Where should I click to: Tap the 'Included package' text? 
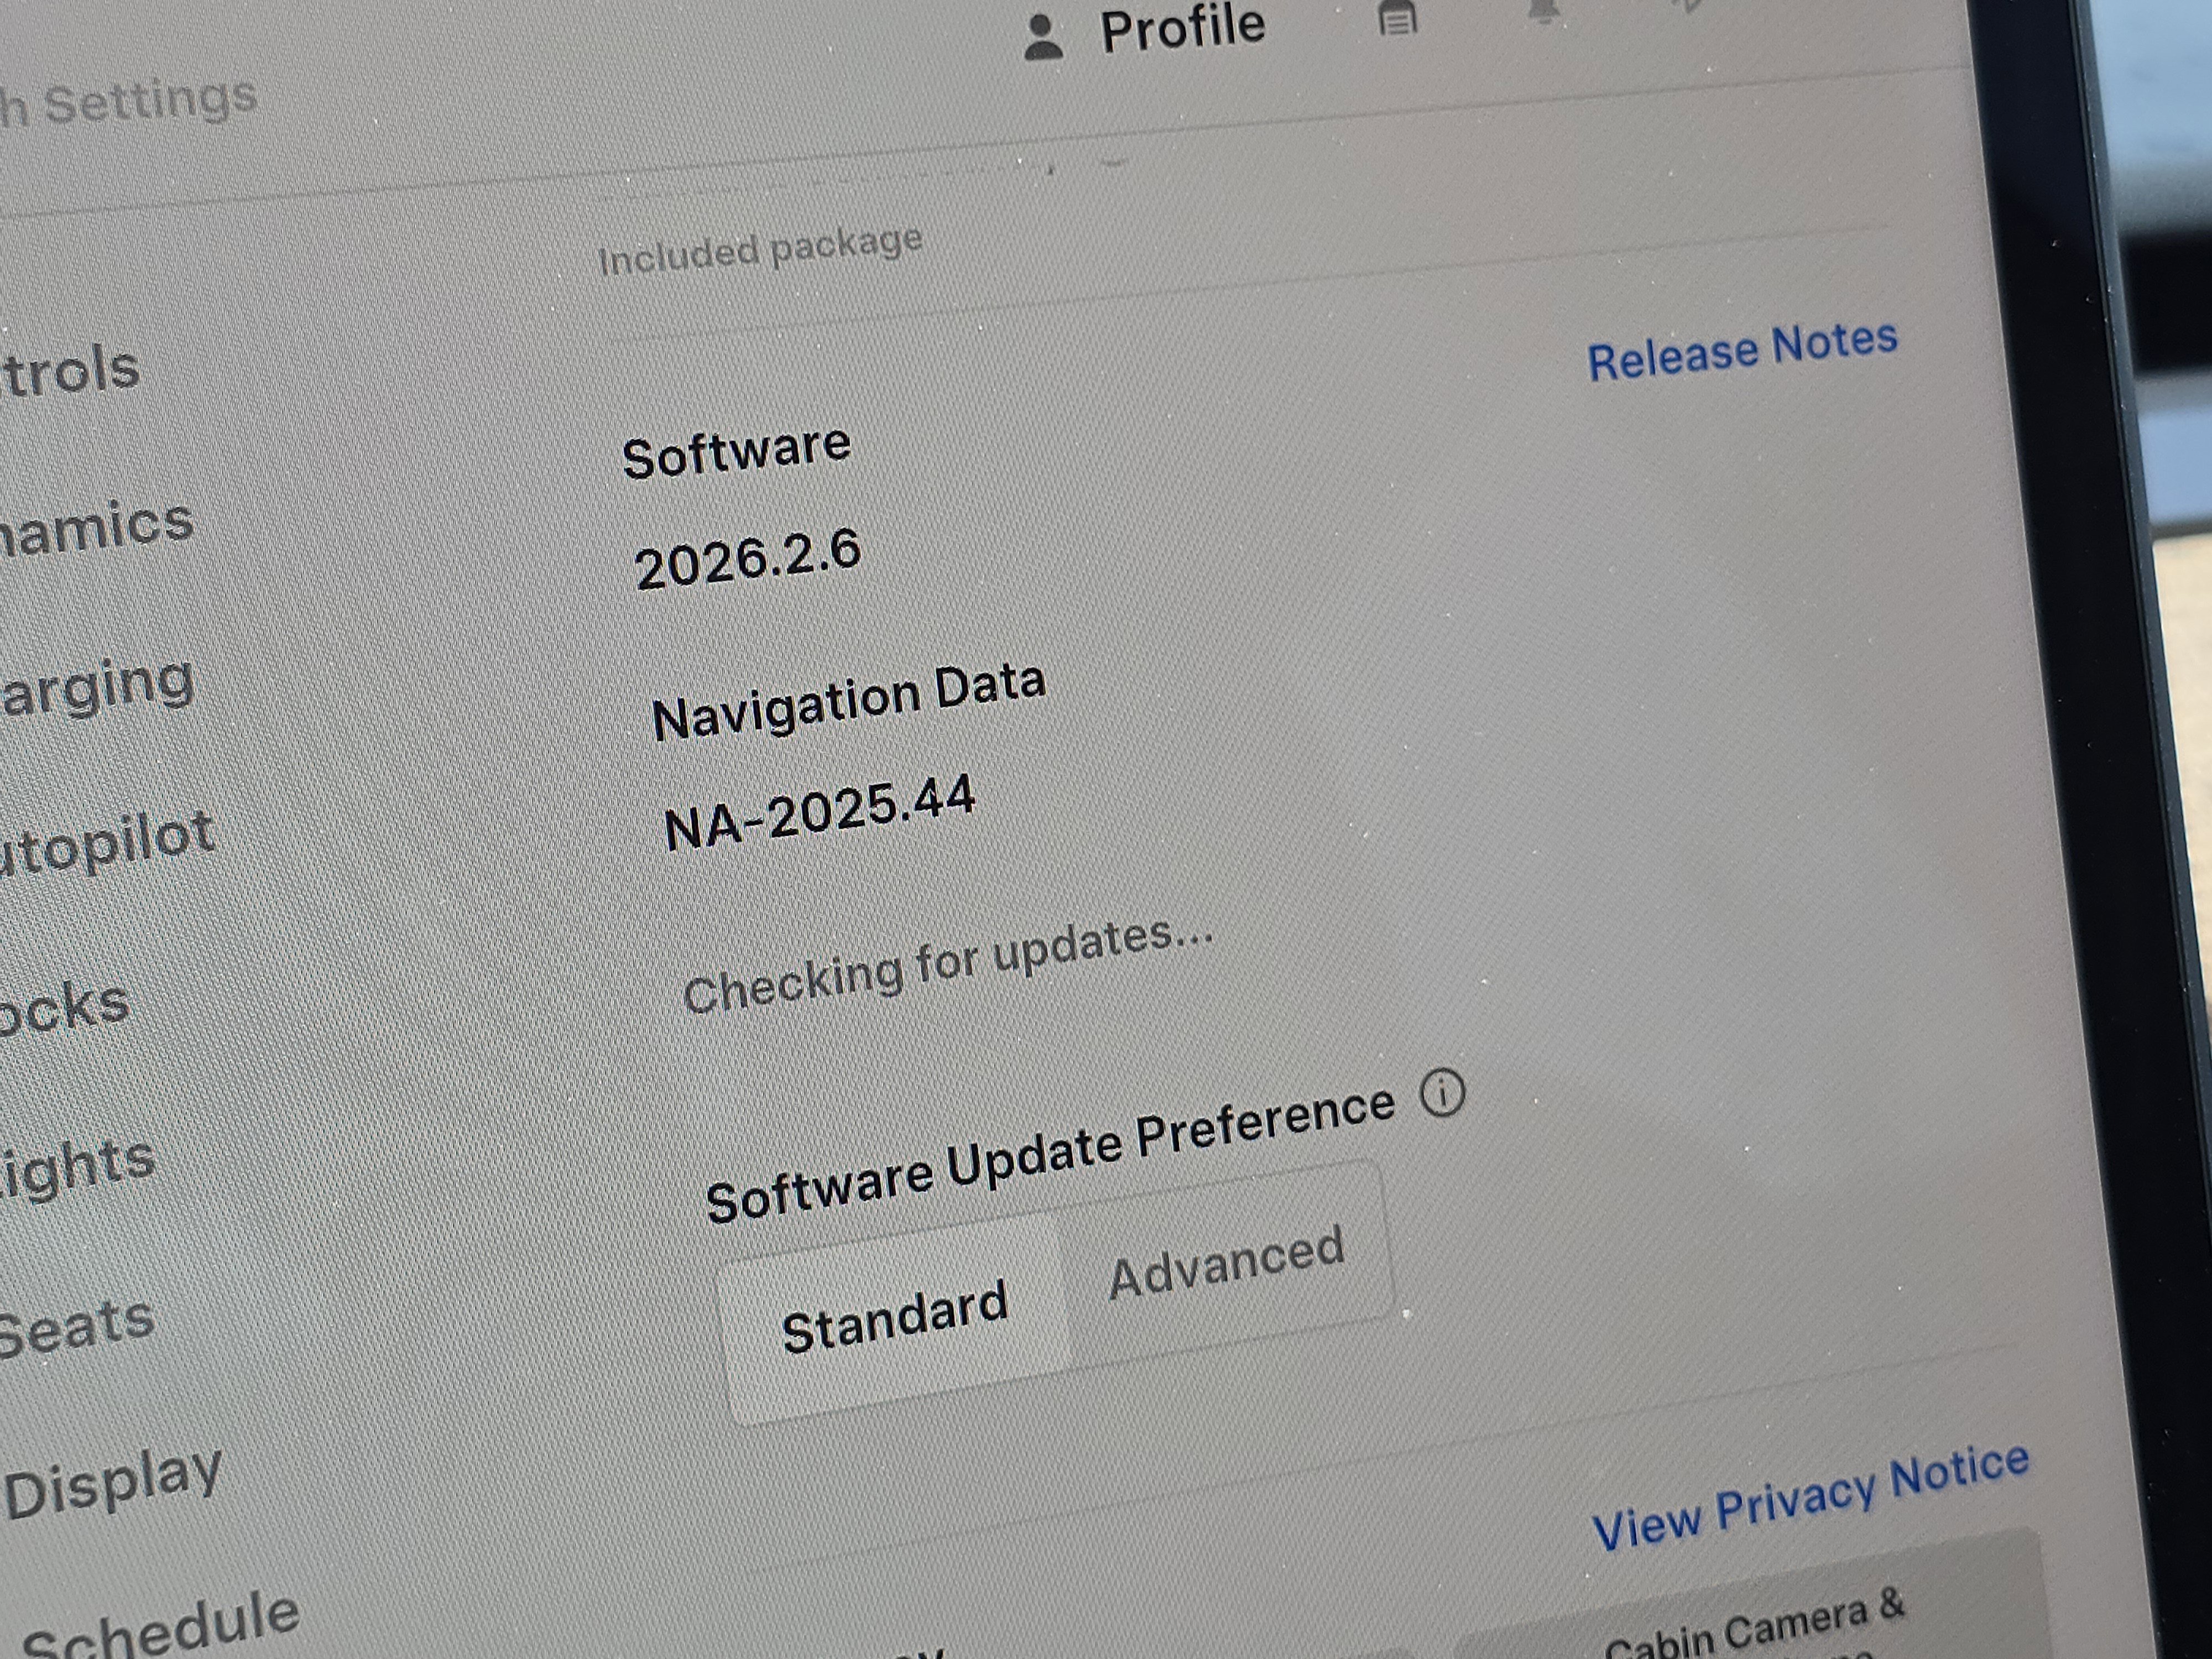click(760, 249)
